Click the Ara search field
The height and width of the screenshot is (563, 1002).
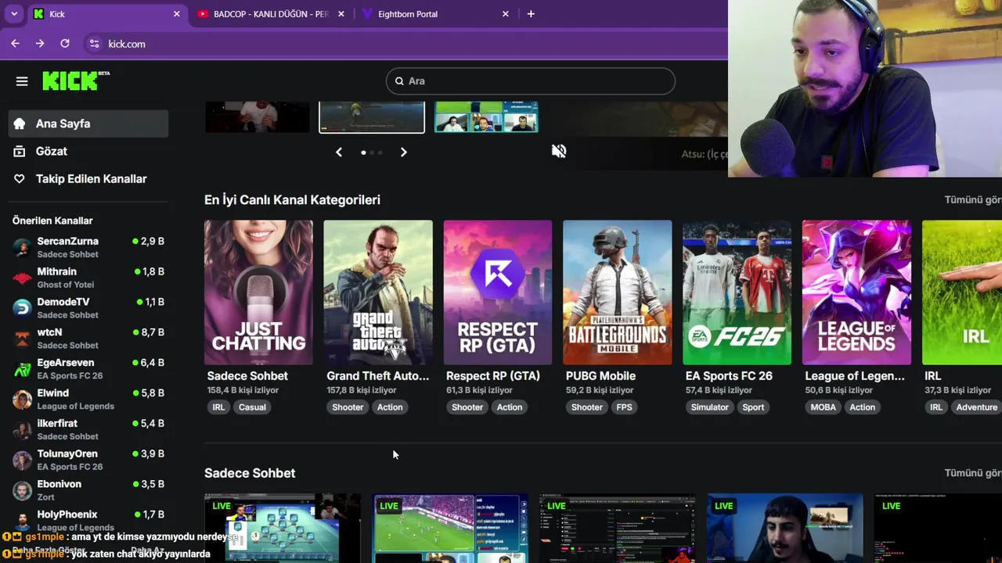tap(531, 81)
